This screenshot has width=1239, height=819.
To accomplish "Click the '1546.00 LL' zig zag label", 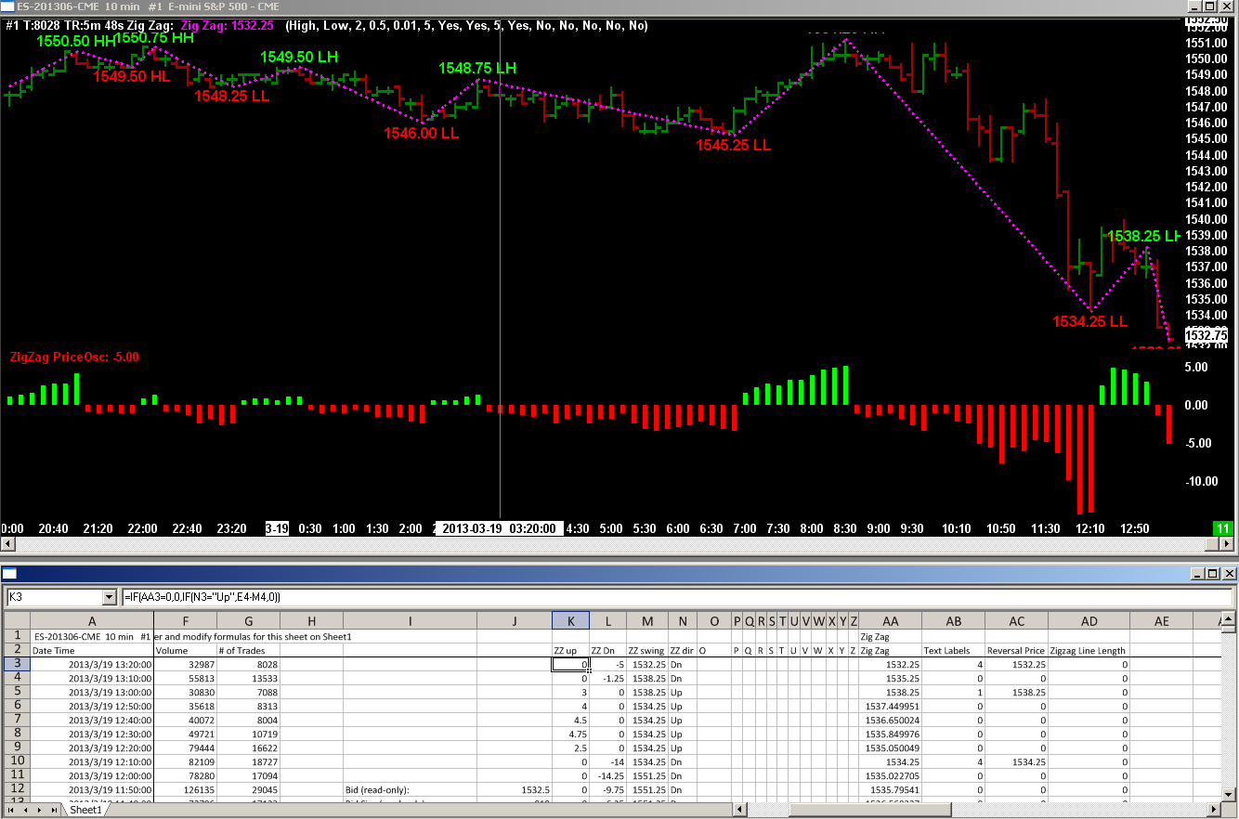I will (x=422, y=133).
